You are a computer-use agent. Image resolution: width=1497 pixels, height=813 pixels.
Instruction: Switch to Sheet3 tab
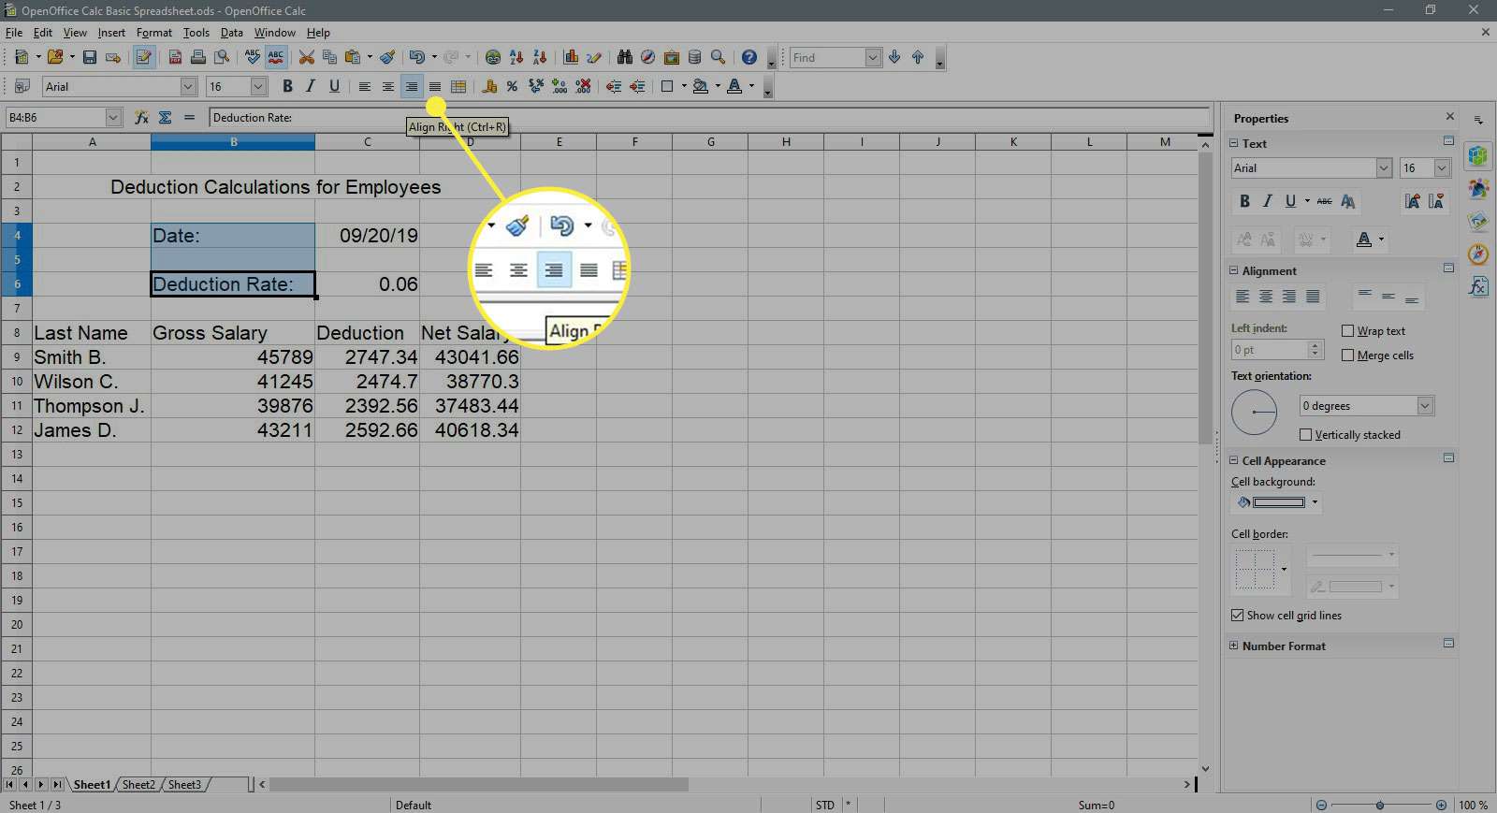click(x=184, y=784)
